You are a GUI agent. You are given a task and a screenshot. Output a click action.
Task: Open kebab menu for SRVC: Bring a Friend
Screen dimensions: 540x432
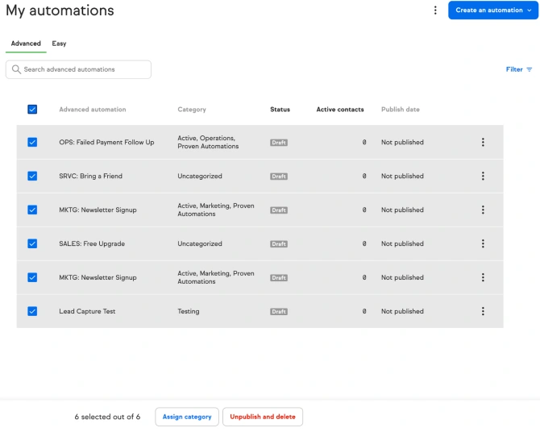tap(483, 176)
